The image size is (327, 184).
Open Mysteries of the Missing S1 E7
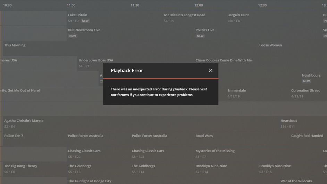coord(258,154)
